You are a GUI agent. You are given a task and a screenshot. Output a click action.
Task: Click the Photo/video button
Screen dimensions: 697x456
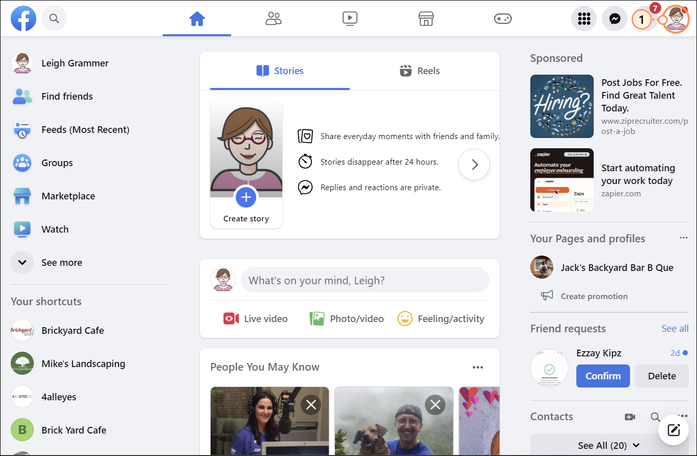347,319
